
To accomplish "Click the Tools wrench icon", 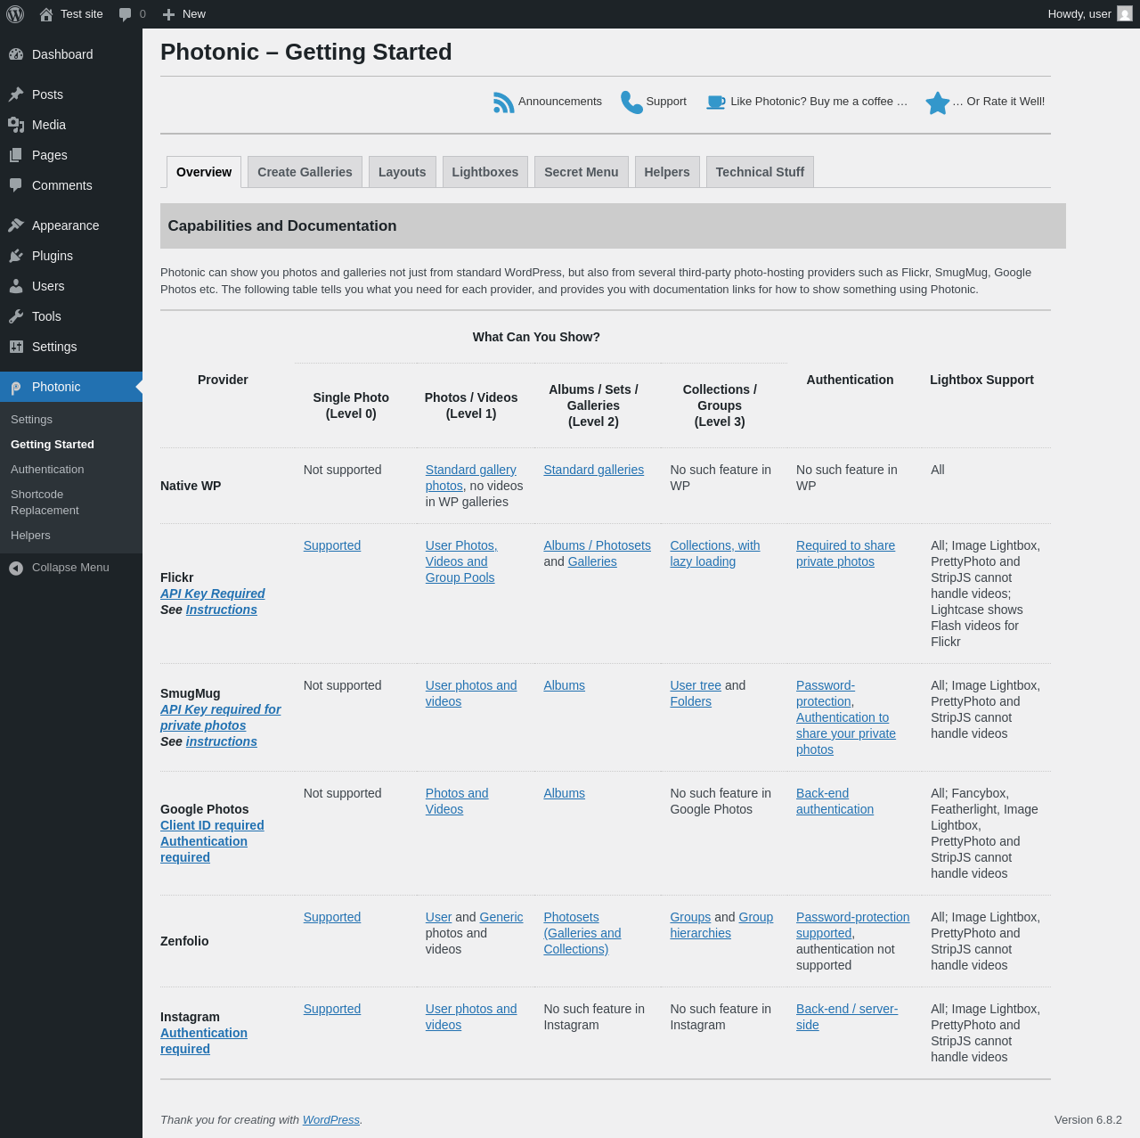I will click(16, 316).
